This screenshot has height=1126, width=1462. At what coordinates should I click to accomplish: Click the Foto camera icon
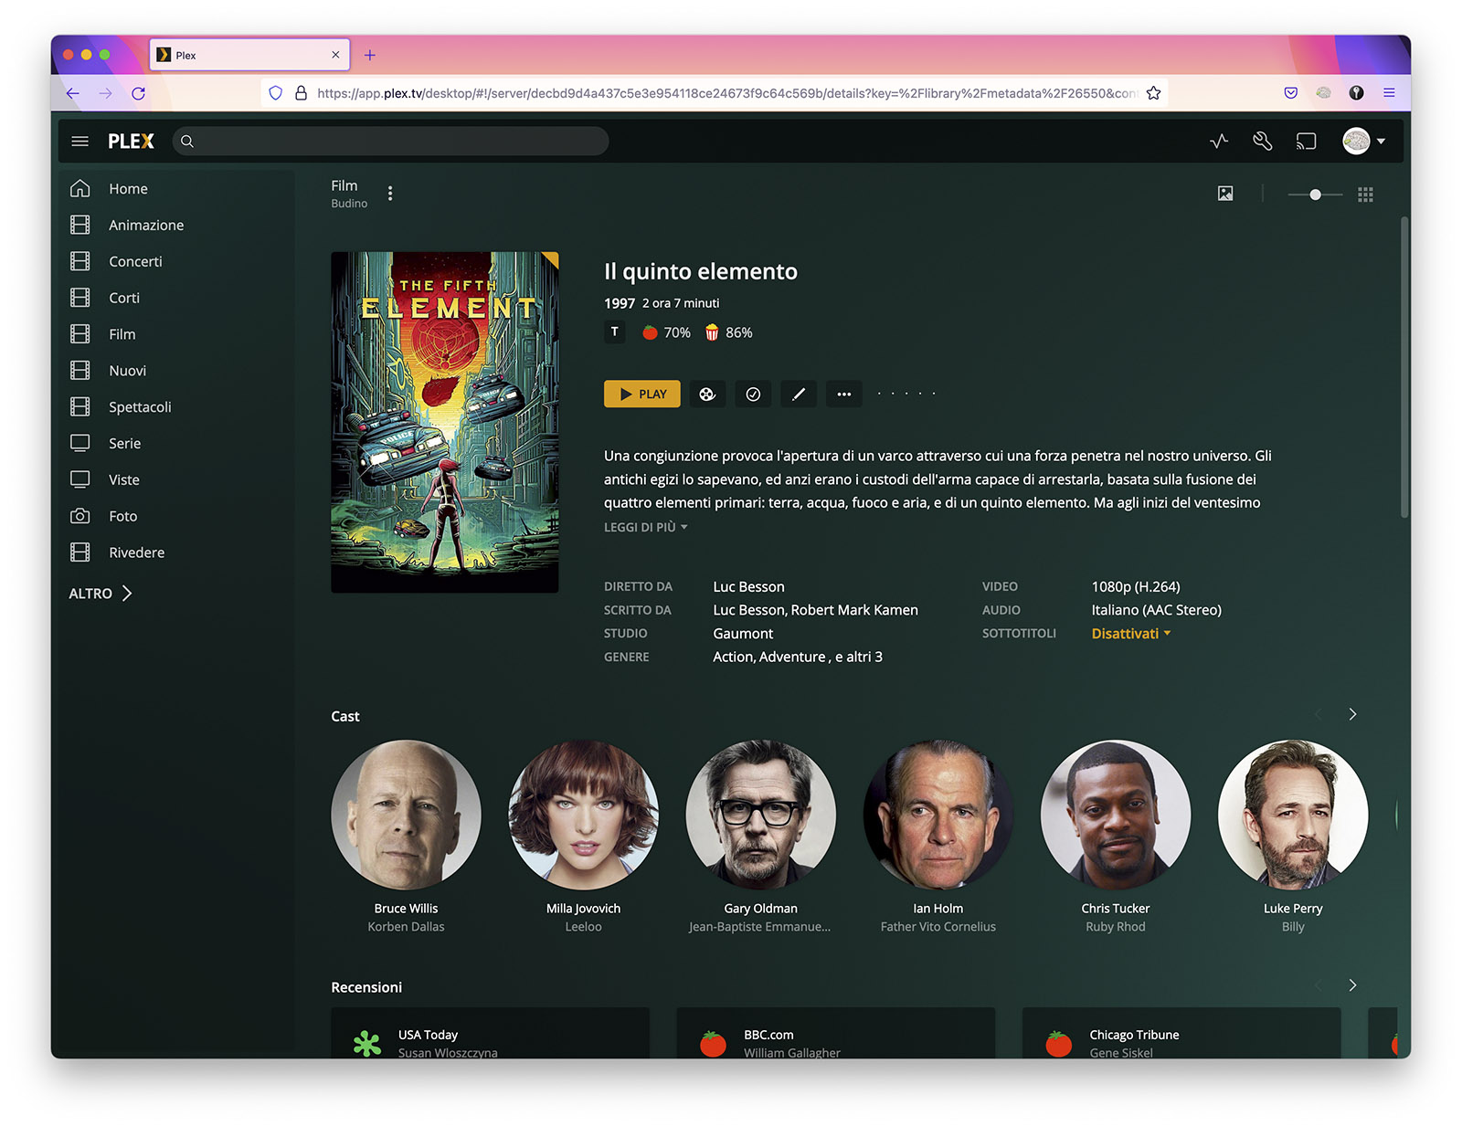[x=80, y=517]
